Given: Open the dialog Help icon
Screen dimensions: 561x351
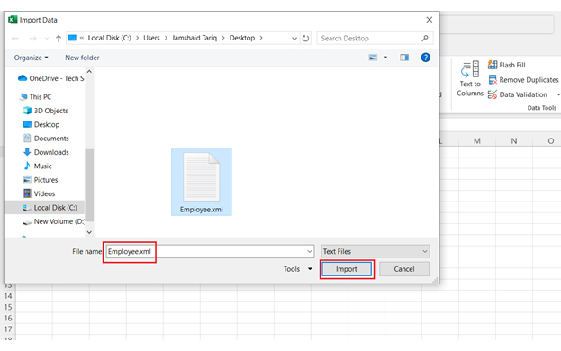Looking at the screenshot, I should [x=425, y=58].
